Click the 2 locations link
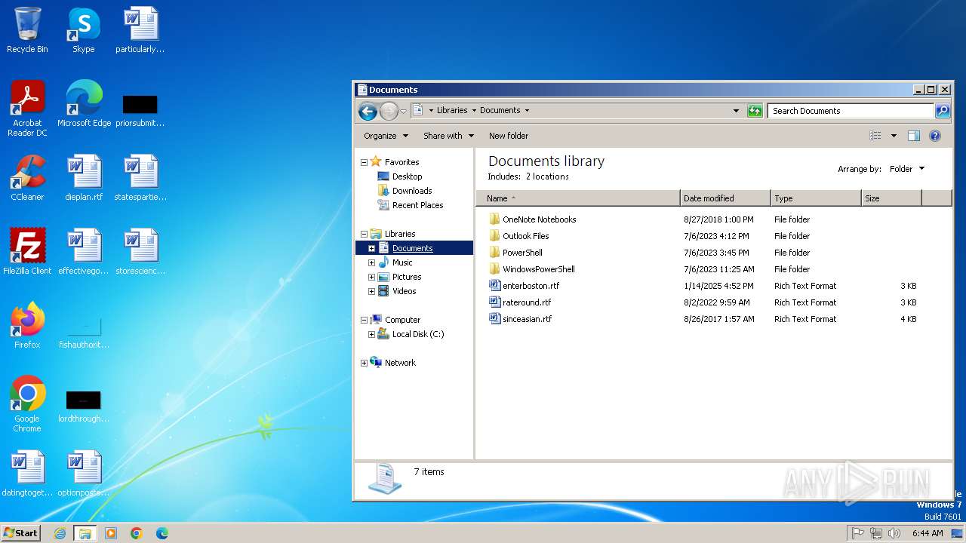Viewport: 966px width, 543px height. (x=547, y=176)
